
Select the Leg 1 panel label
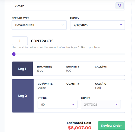pyautogui.click(x=22, y=69)
